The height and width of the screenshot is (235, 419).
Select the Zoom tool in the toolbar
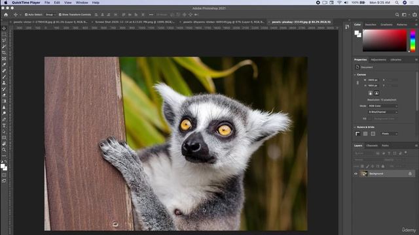pyautogui.click(x=4, y=149)
